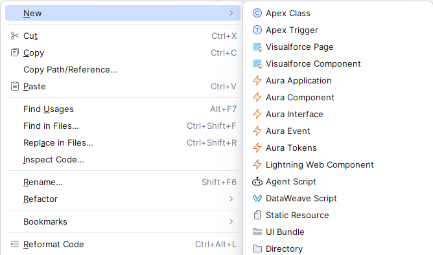Click the Paste clipboard icon
This screenshot has height=255, width=433.
[x=15, y=86]
